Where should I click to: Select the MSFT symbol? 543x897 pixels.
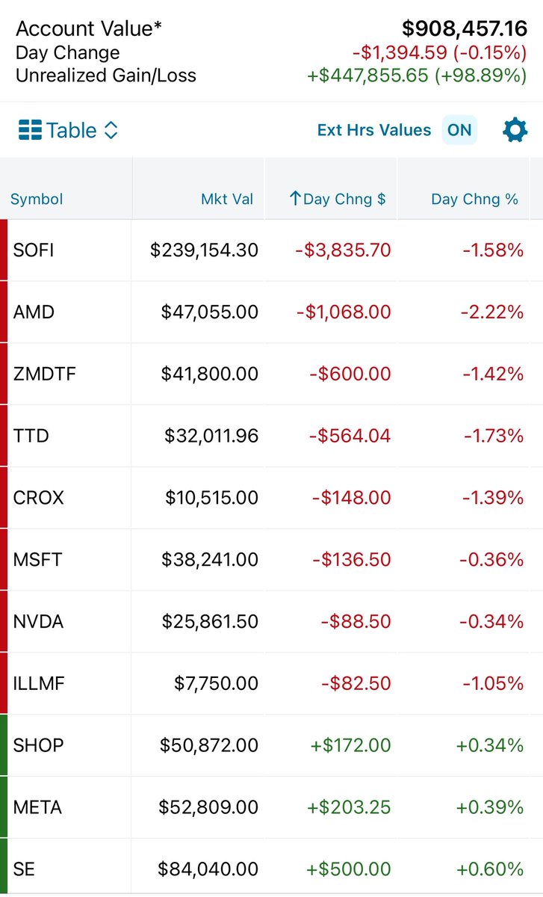click(38, 561)
